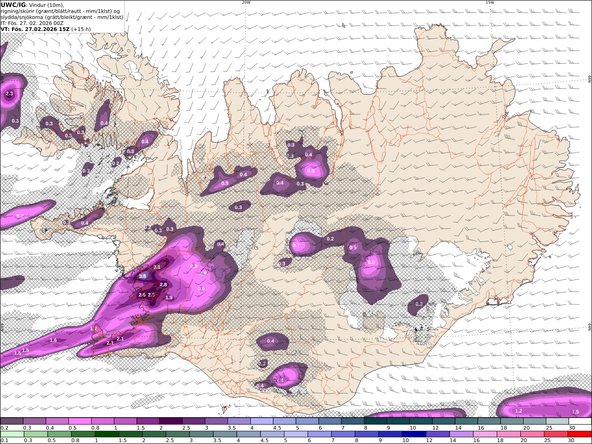Image resolution: width=592 pixels, height=444 pixels.
Task: Pick the snow legend swatch between 3 and 3.5
Action: [x=216, y=421]
